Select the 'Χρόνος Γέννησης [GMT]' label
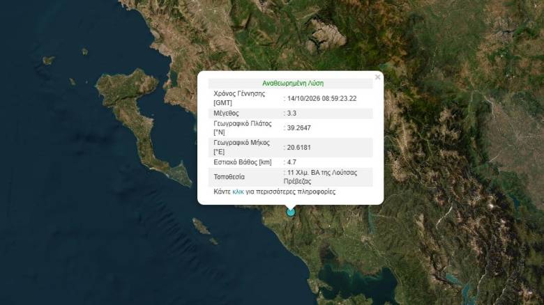 pos(239,98)
